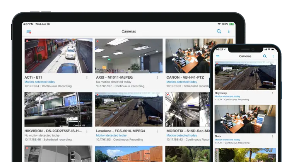Open Highway camera preview on phone

pos(245,76)
